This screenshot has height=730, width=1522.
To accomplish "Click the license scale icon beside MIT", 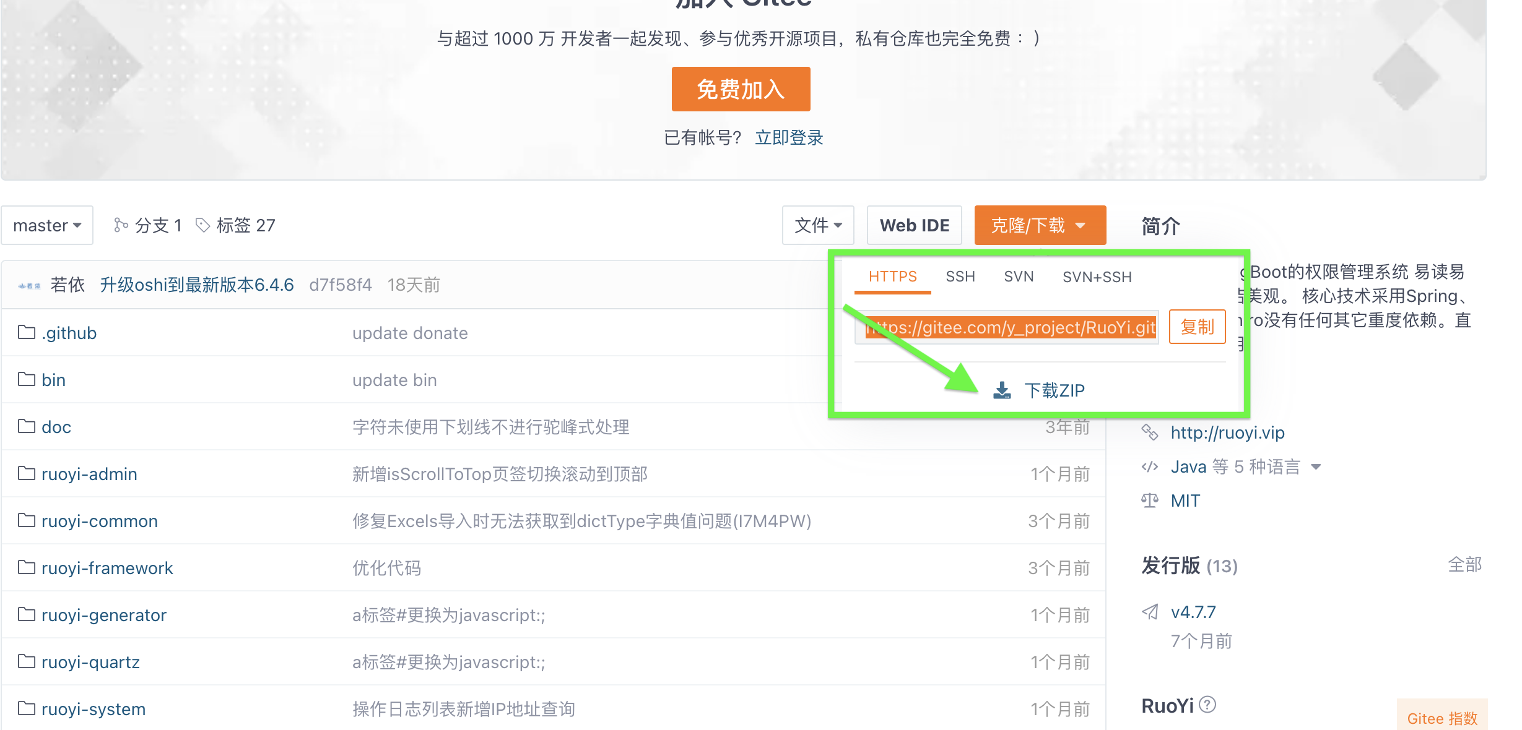I will click(x=1150, y=500).
